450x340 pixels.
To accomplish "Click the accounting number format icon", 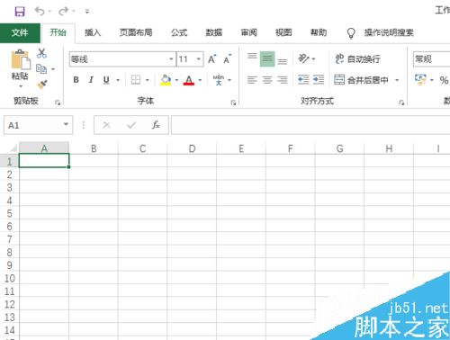I will pyautogui.click(x=420, y=80).
